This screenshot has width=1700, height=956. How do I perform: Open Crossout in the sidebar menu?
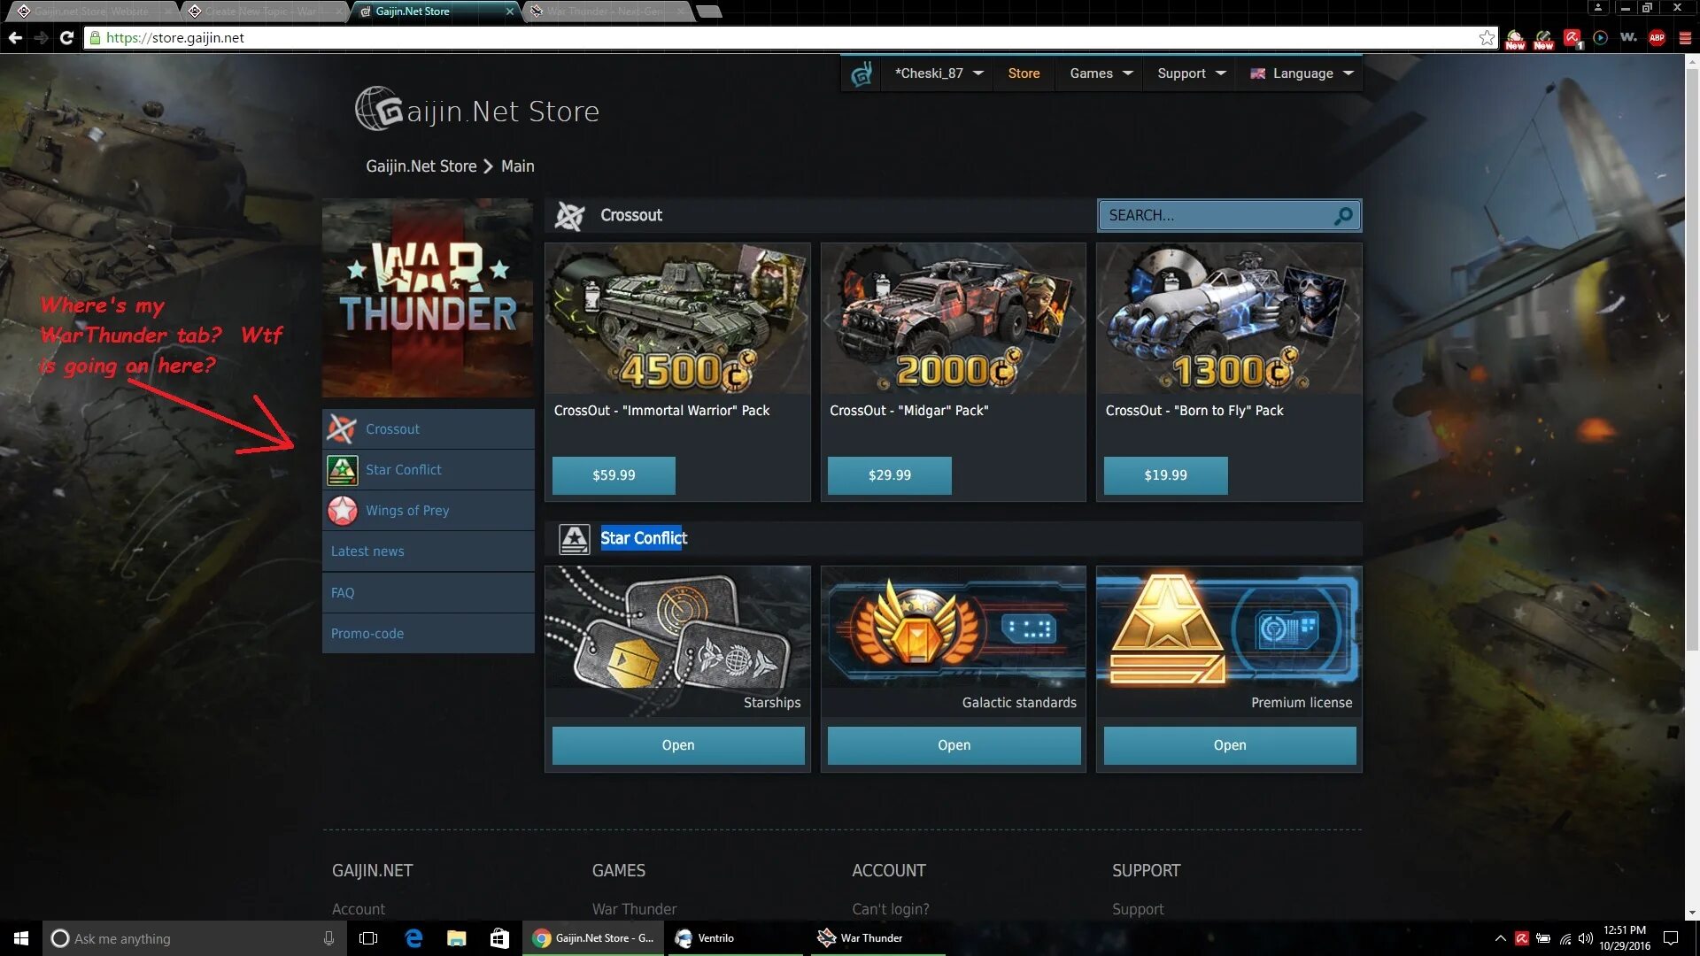coord(429,429)
